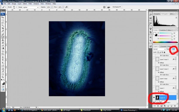The width and height of the screenshot is (179, 112).
Task: Select the Pen tool
Action: [x=3, y=57]
